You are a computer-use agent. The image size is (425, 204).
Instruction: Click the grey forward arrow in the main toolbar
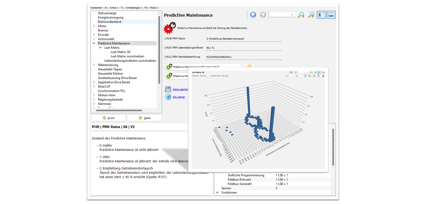coord(263,15)
